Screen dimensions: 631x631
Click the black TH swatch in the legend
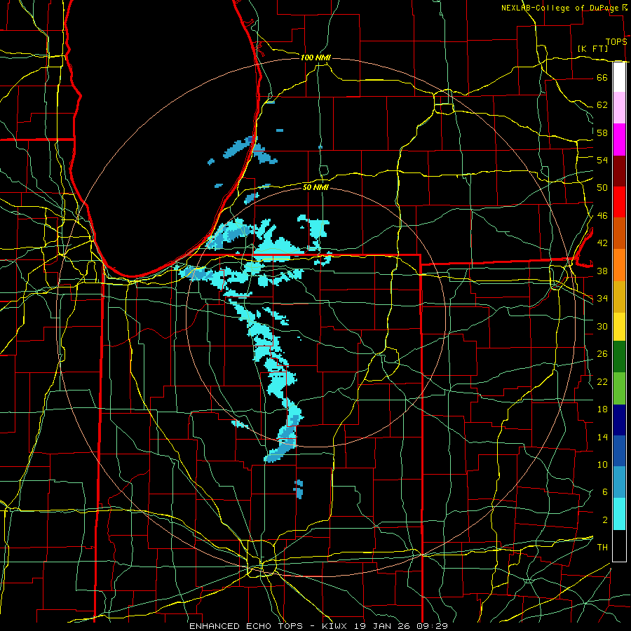[x=619, y=545]
